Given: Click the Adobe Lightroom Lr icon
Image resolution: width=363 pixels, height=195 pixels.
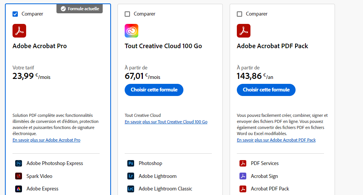Looking at the screenshot, I should (x=131, y=176).
